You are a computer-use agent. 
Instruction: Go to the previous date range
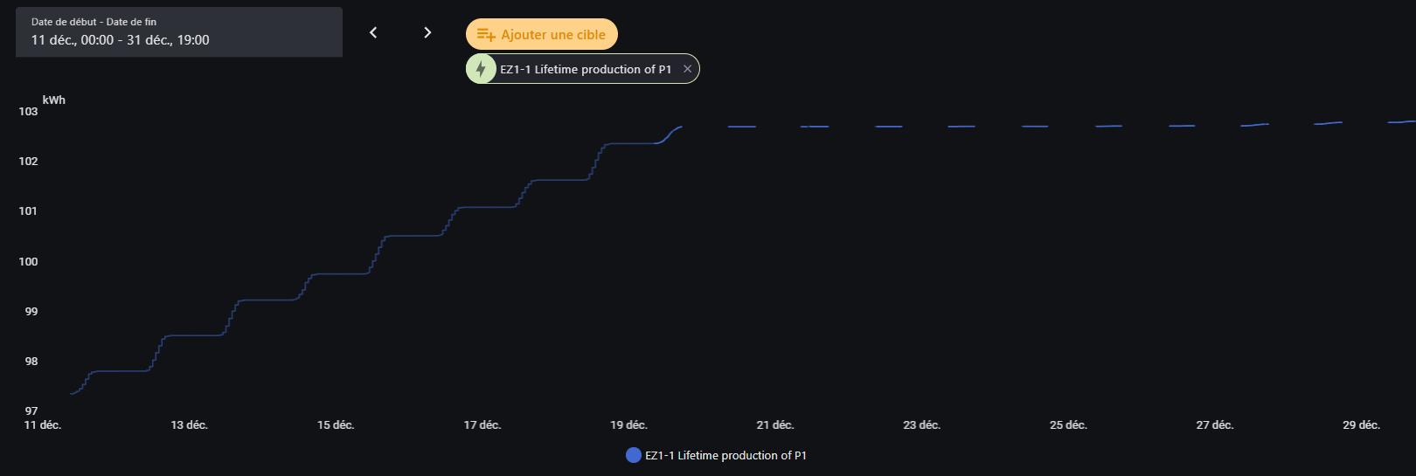373,32
